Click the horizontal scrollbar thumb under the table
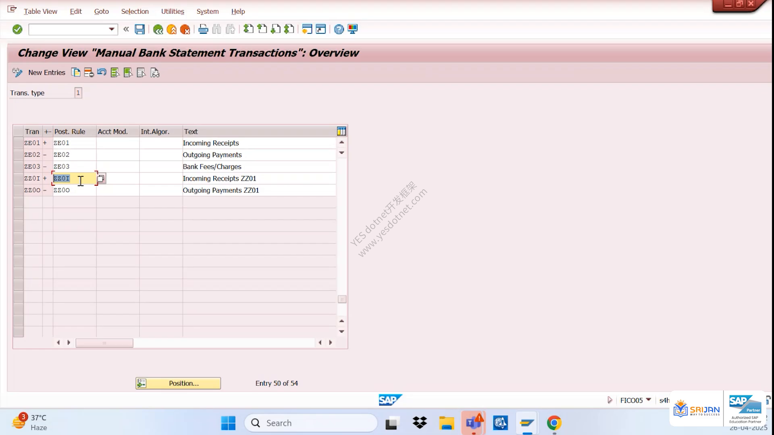 104,343
